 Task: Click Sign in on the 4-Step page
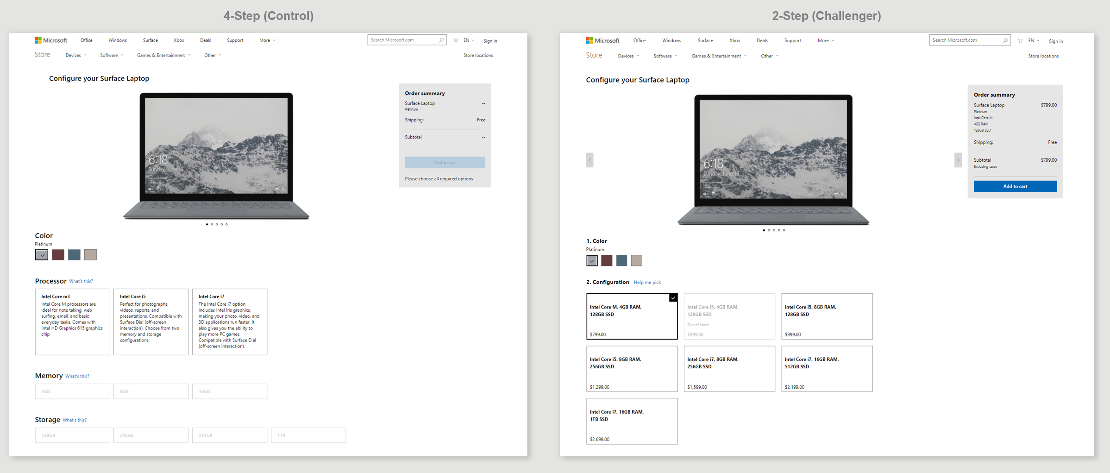(490, 41)
